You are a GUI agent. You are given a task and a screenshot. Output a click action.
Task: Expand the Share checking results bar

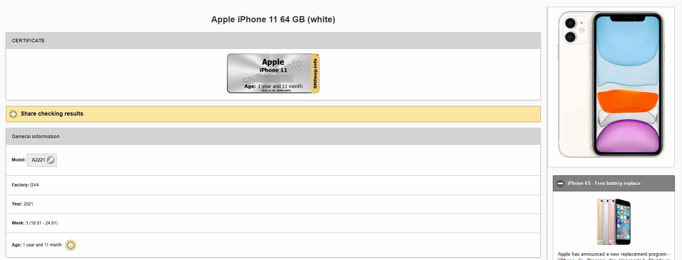pyautogui.click(x=273, y=114)
